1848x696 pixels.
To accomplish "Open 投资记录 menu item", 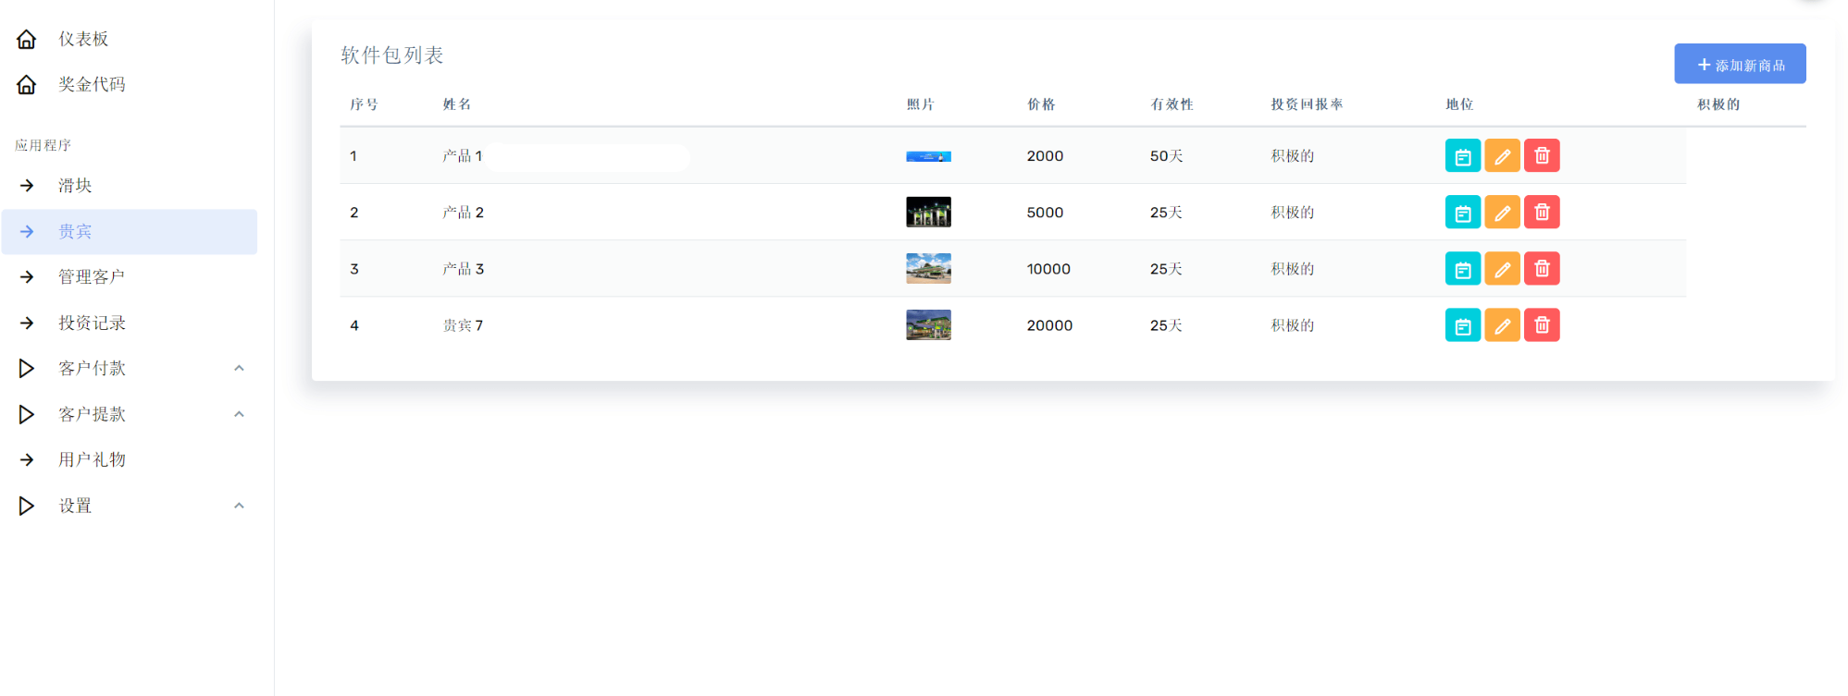I will (x=92, y=323).
